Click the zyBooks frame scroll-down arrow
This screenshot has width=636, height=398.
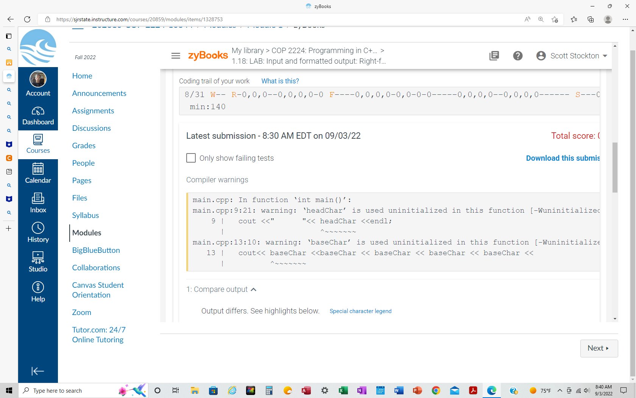615,319
